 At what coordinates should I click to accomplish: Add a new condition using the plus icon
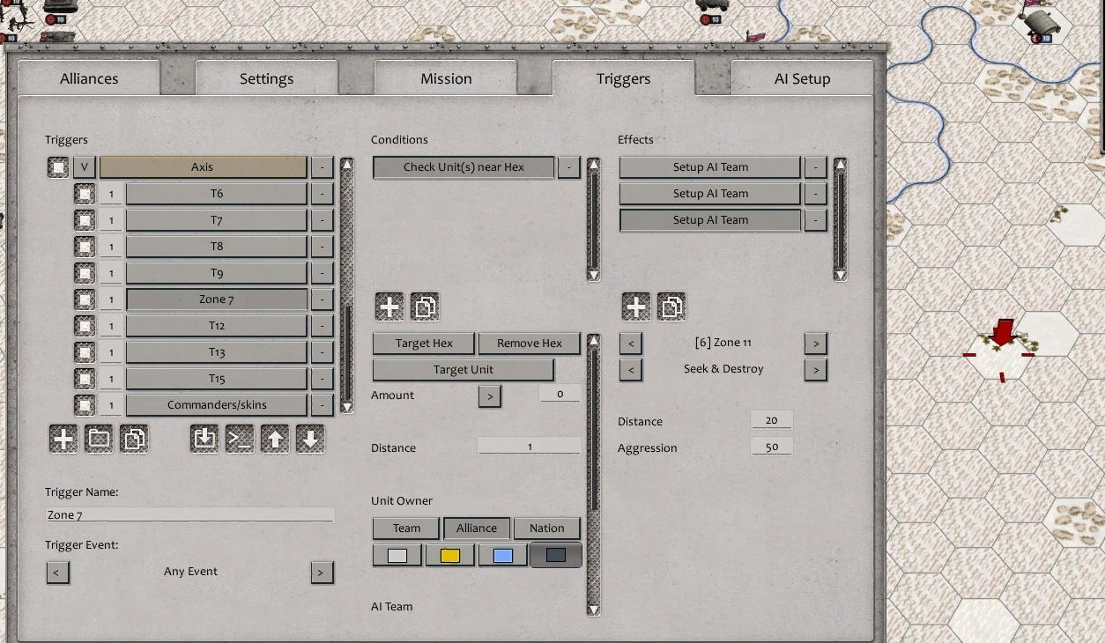pos(389,307)
